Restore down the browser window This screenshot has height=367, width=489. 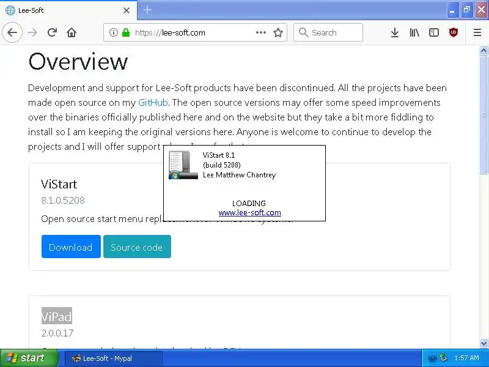466,10
